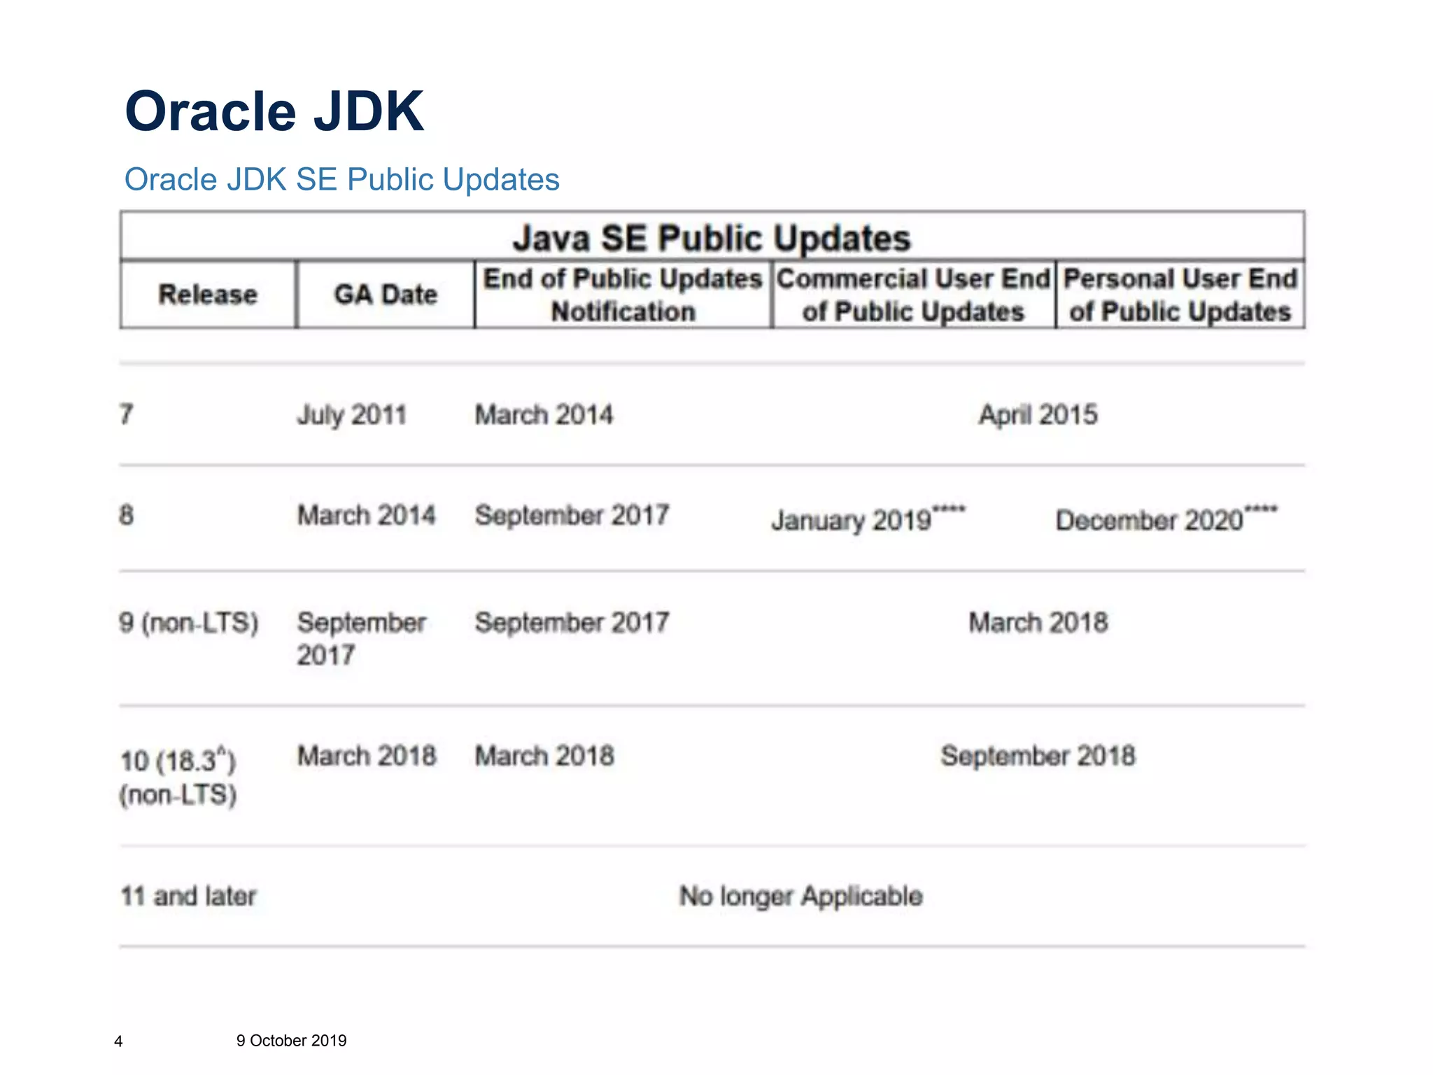Select the 'December 2020****' cell
The width and height of the screenshot is (1433, 1075).
(1166, 519)
